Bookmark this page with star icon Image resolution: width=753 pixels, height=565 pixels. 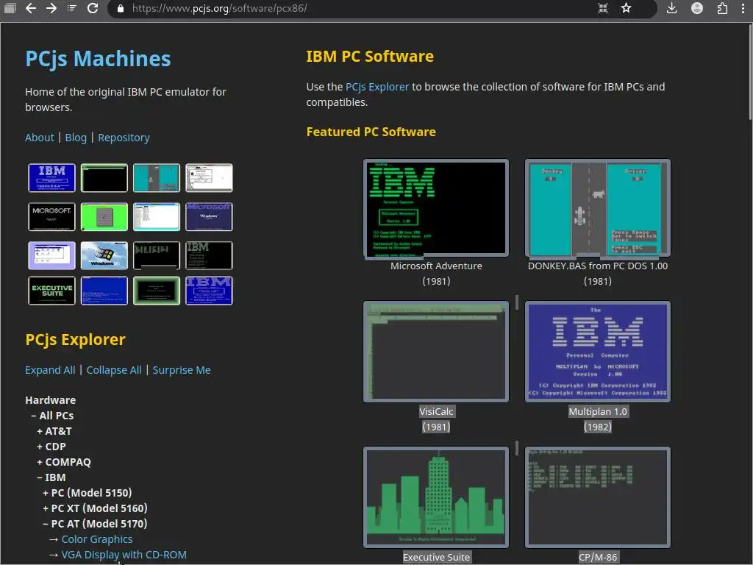pyautogui.click(x=626, y=8)
